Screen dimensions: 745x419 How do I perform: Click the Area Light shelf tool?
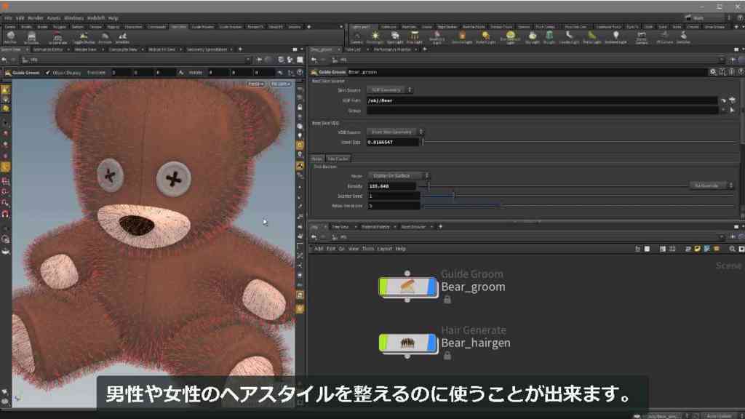(x=414, y=37)
